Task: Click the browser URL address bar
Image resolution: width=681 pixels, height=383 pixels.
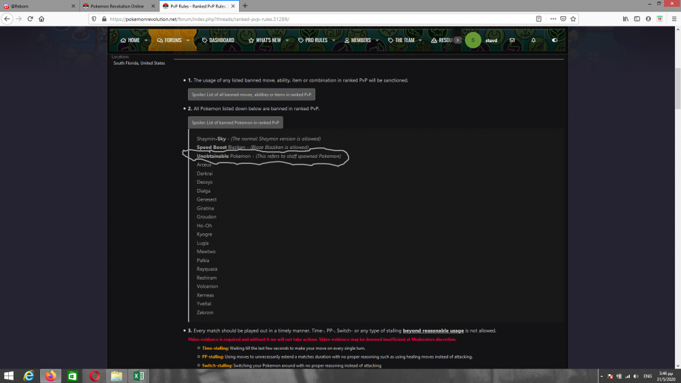Action: (x=306, y=19)
